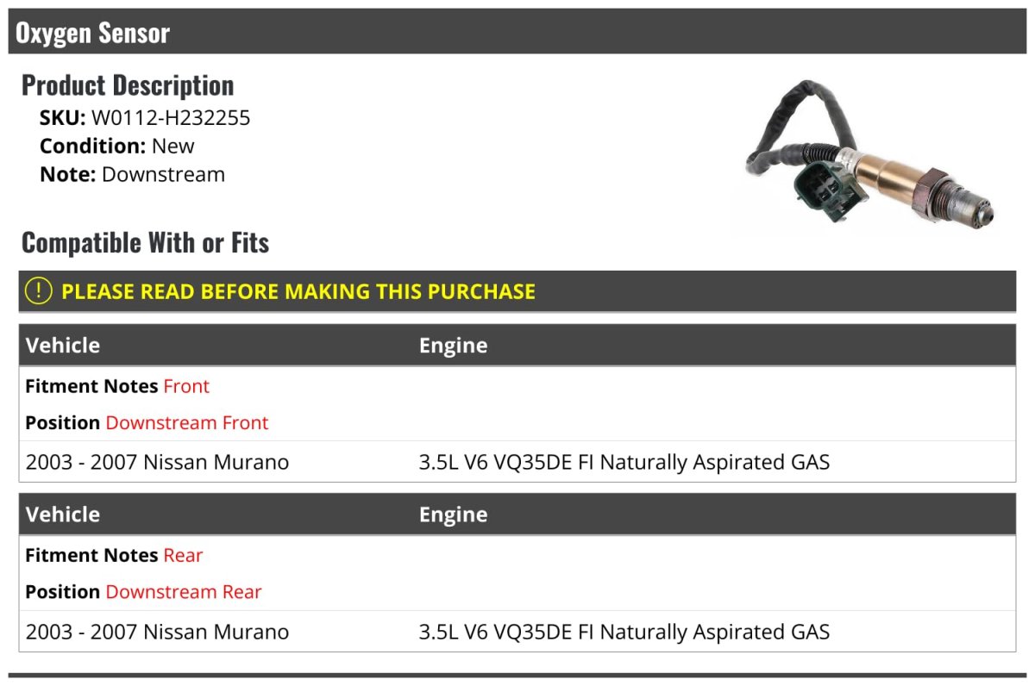Click Vehicle column header above Front fitment
Image resolution: width=1035 pixels, height=686 pixels.
point(63,346)
